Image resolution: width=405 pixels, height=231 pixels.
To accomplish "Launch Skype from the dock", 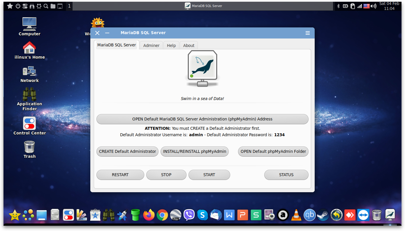I will [202, 215].
